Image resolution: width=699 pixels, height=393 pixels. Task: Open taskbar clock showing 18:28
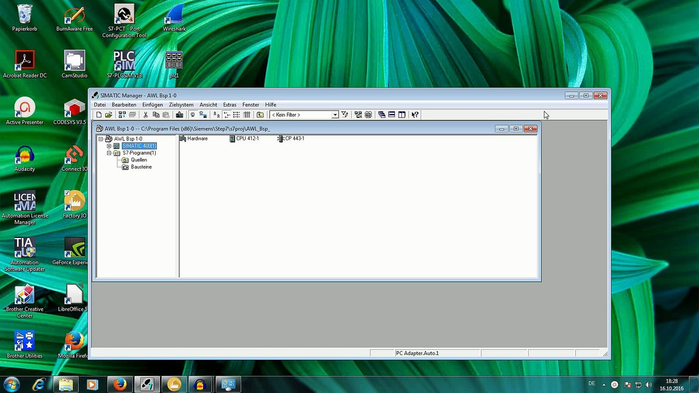(672, 385)
